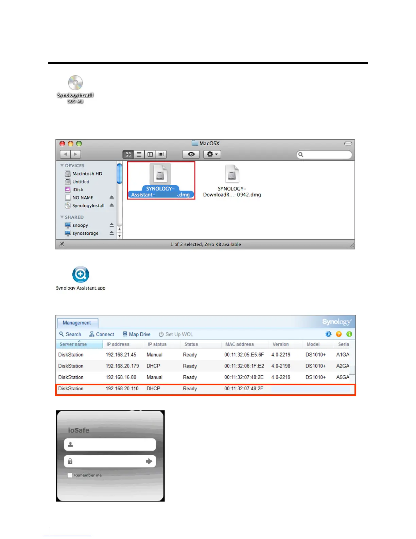Click Map Drive in the toolbar
This screenshot has width=416, height=539.
[136, 334]
